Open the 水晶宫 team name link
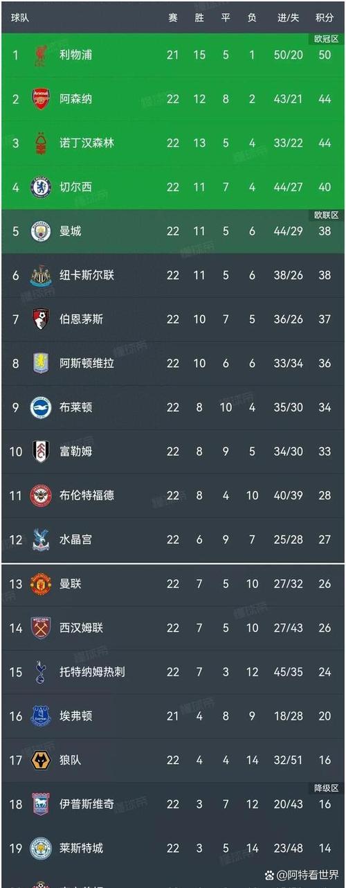The height and width of the screenshot is (888, 346). tap(75, 540)
